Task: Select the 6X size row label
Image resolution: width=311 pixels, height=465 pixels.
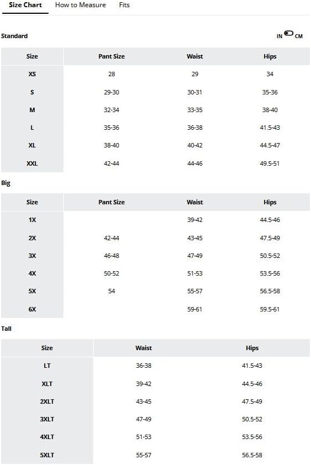Action: click(32, 309)
